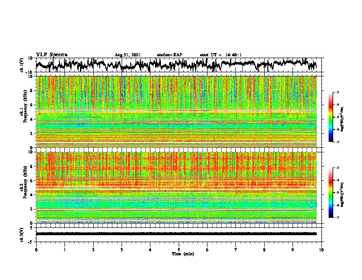Click ch.1 frequency axis tick "4"
The image size is (362, 280).
[x=32, y=119]
